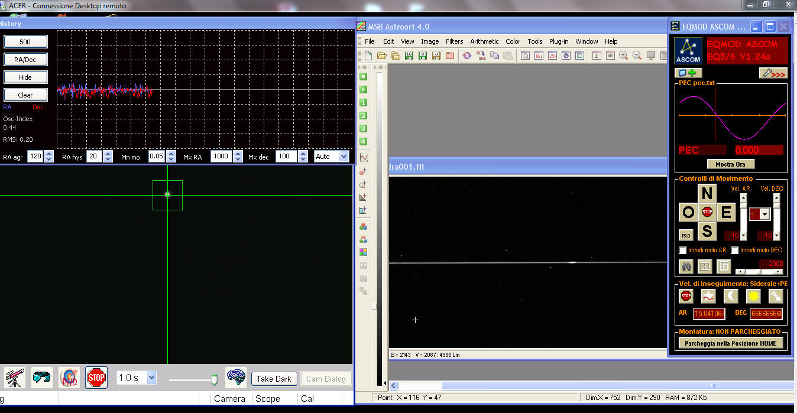This screenshot has width=797, height=413.
Task: Select the solar tracking rate sun icon
Action: coord(753,295)
